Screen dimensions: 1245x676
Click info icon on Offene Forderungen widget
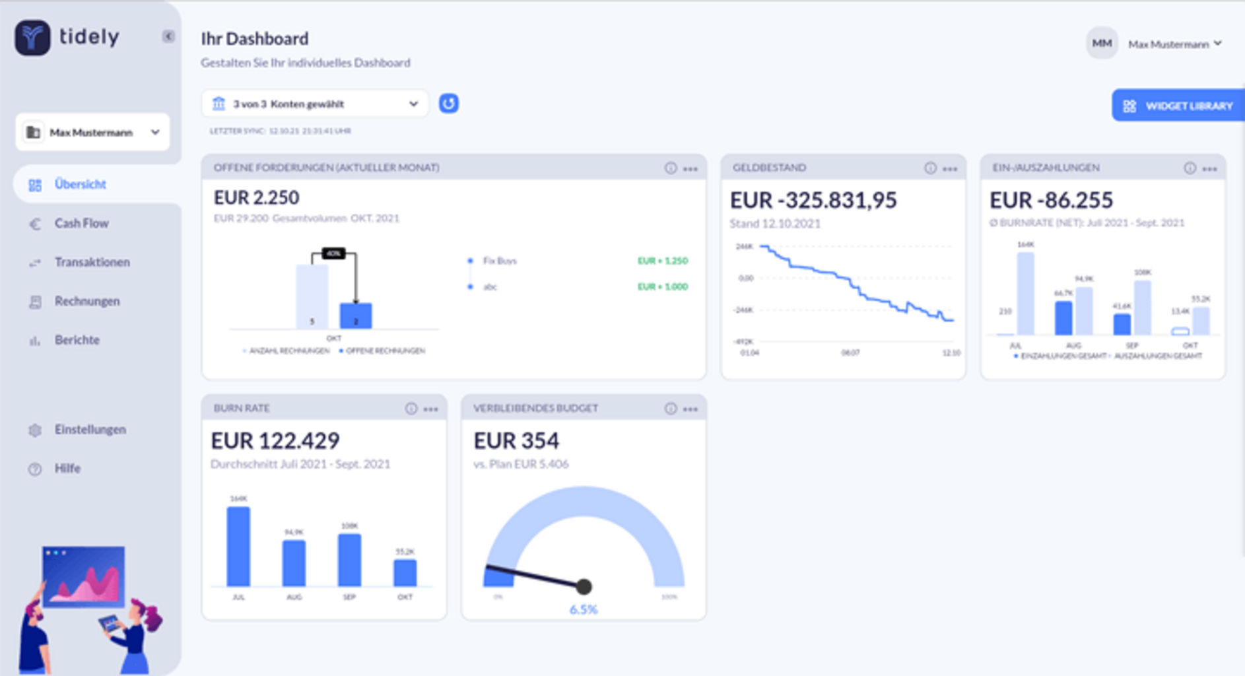point(671,168)
